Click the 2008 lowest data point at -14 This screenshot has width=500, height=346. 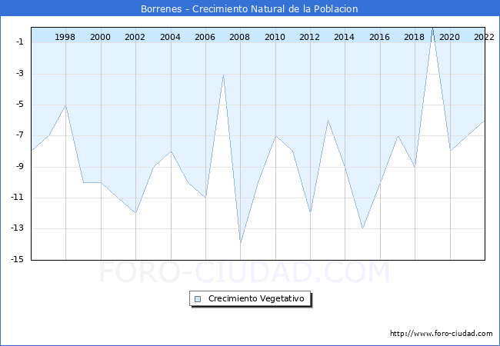241,244
